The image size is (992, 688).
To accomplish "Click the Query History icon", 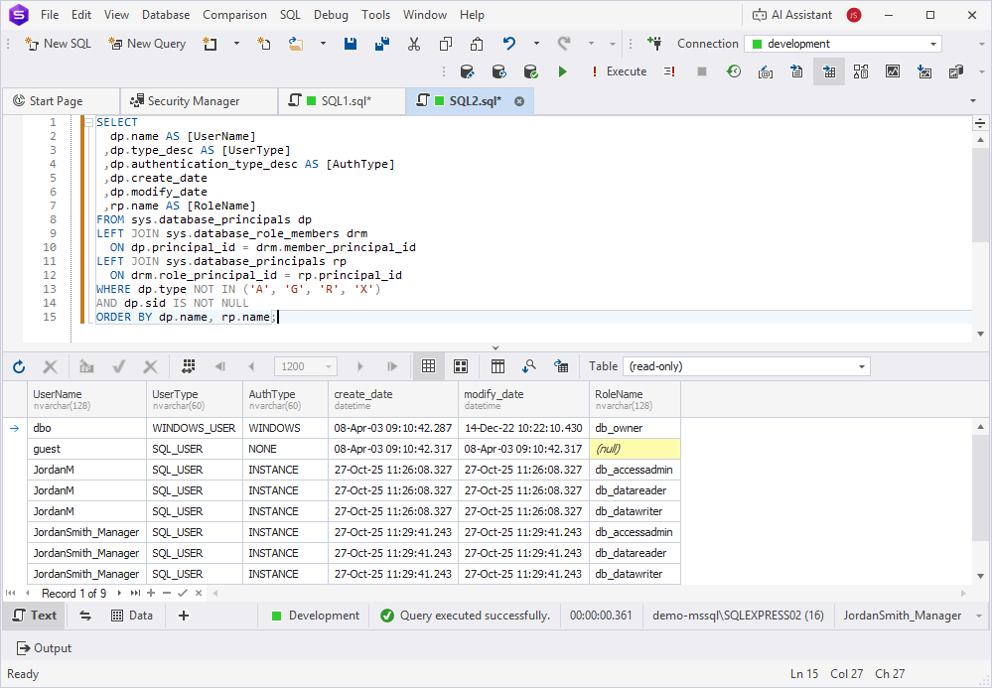I will [x=733, y=71].
